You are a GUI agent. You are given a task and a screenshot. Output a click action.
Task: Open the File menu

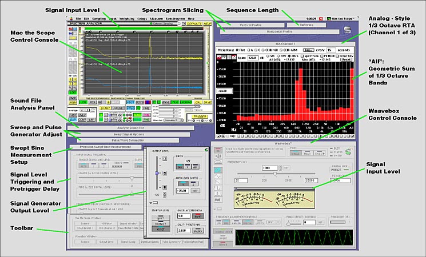pyautogui.click(x=78, y=19)
